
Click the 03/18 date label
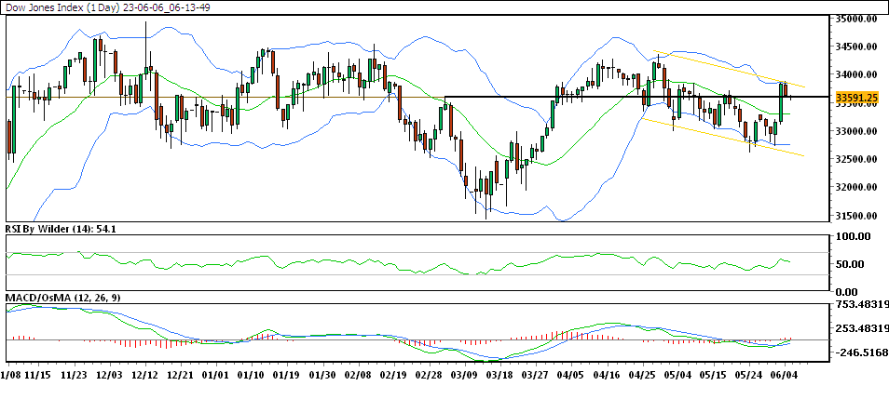tap(499, 375)
